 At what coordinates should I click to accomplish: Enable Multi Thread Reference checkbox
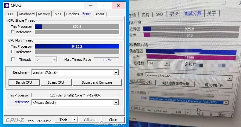point(13,52)
